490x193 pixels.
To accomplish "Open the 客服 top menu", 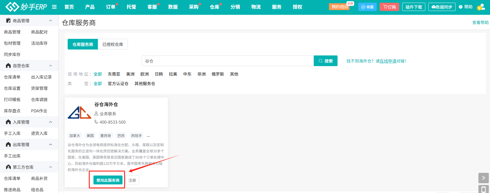I will [x=152, y=7].
